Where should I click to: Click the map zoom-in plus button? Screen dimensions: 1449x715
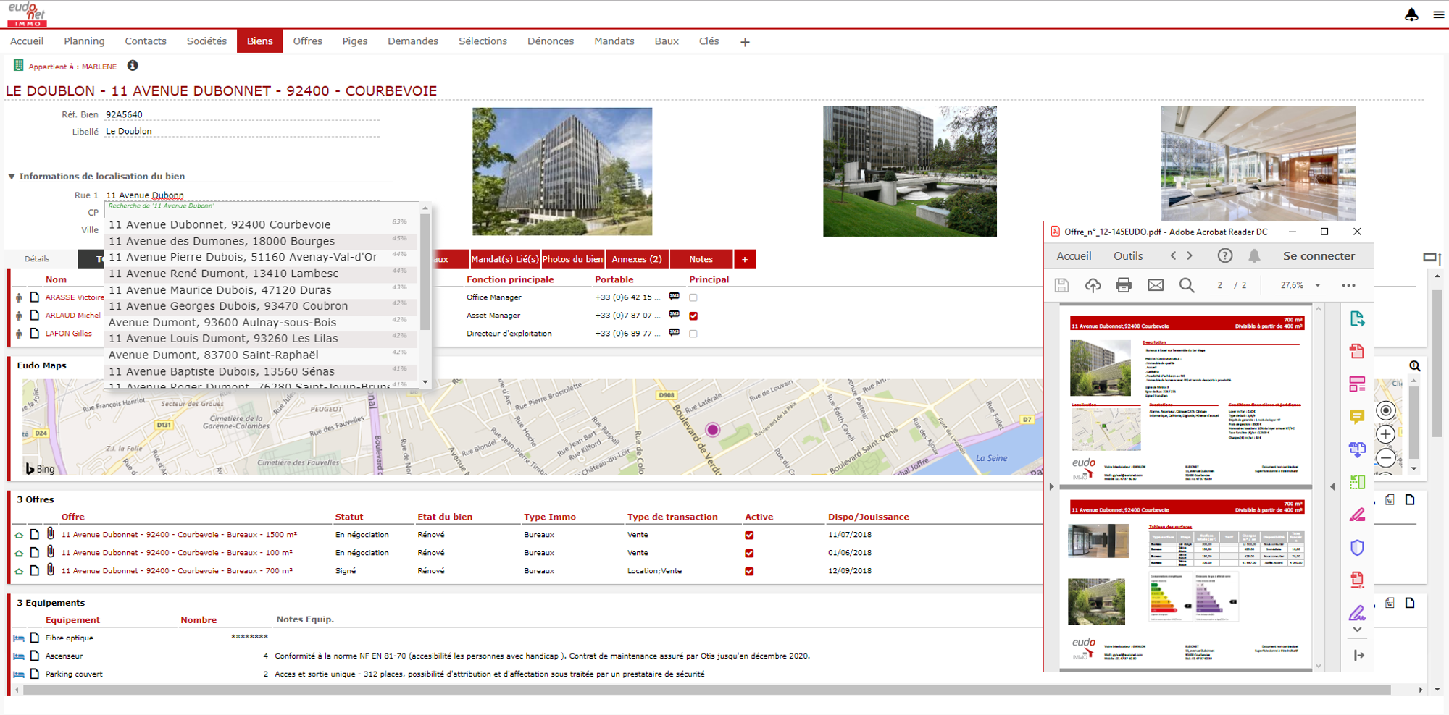pos(1386,434)
